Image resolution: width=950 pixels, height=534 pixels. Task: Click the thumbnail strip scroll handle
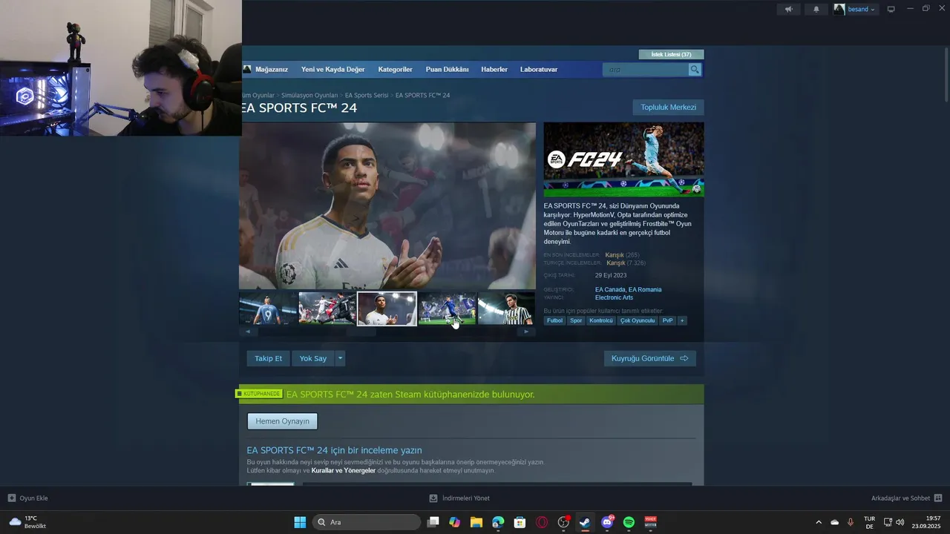point(361,332)
